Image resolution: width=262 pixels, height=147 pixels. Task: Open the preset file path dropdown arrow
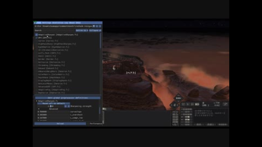94,26
